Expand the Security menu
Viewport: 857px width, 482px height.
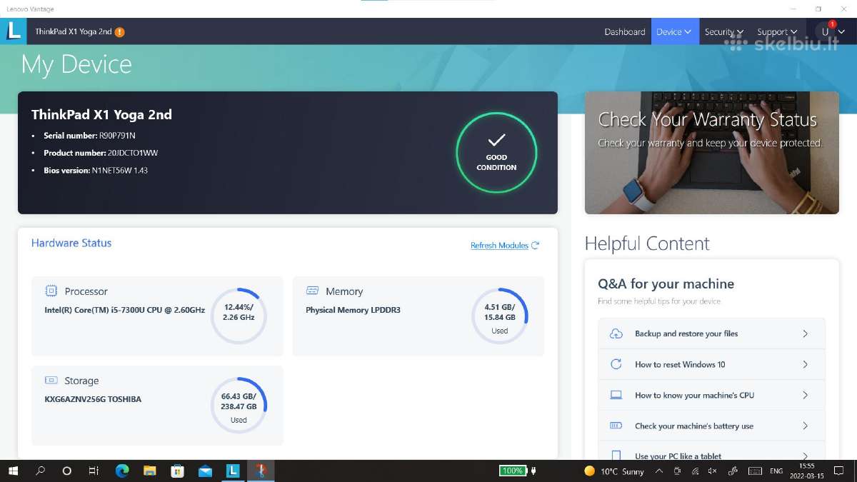click(724, 31)
